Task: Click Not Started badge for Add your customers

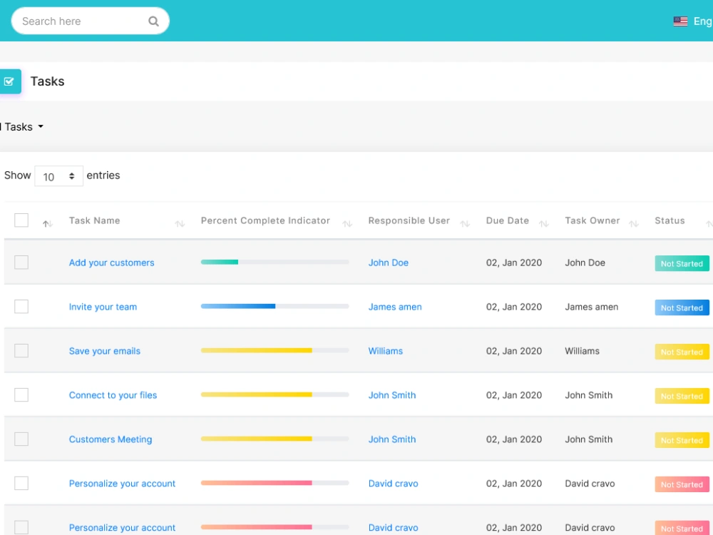Action: pyautogui.click(x=682, y=263)
